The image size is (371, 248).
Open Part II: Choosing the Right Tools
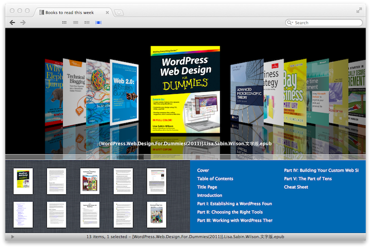coord(230,212)
